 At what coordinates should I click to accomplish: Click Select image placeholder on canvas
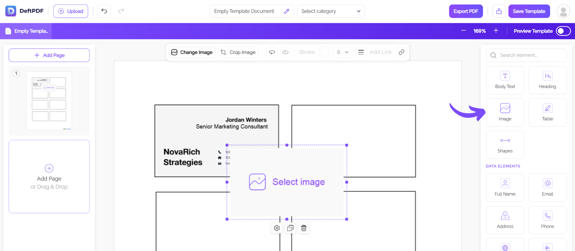[287, 182]
